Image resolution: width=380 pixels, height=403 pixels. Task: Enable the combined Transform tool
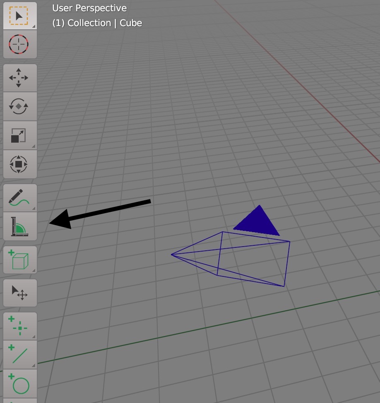click(x=19, y=164)
